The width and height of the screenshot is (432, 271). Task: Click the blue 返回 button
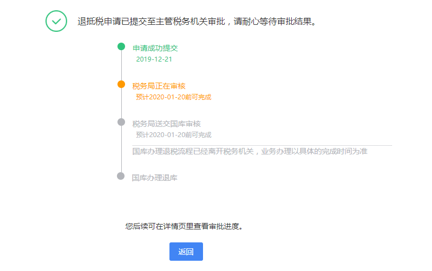pos(186,252)
